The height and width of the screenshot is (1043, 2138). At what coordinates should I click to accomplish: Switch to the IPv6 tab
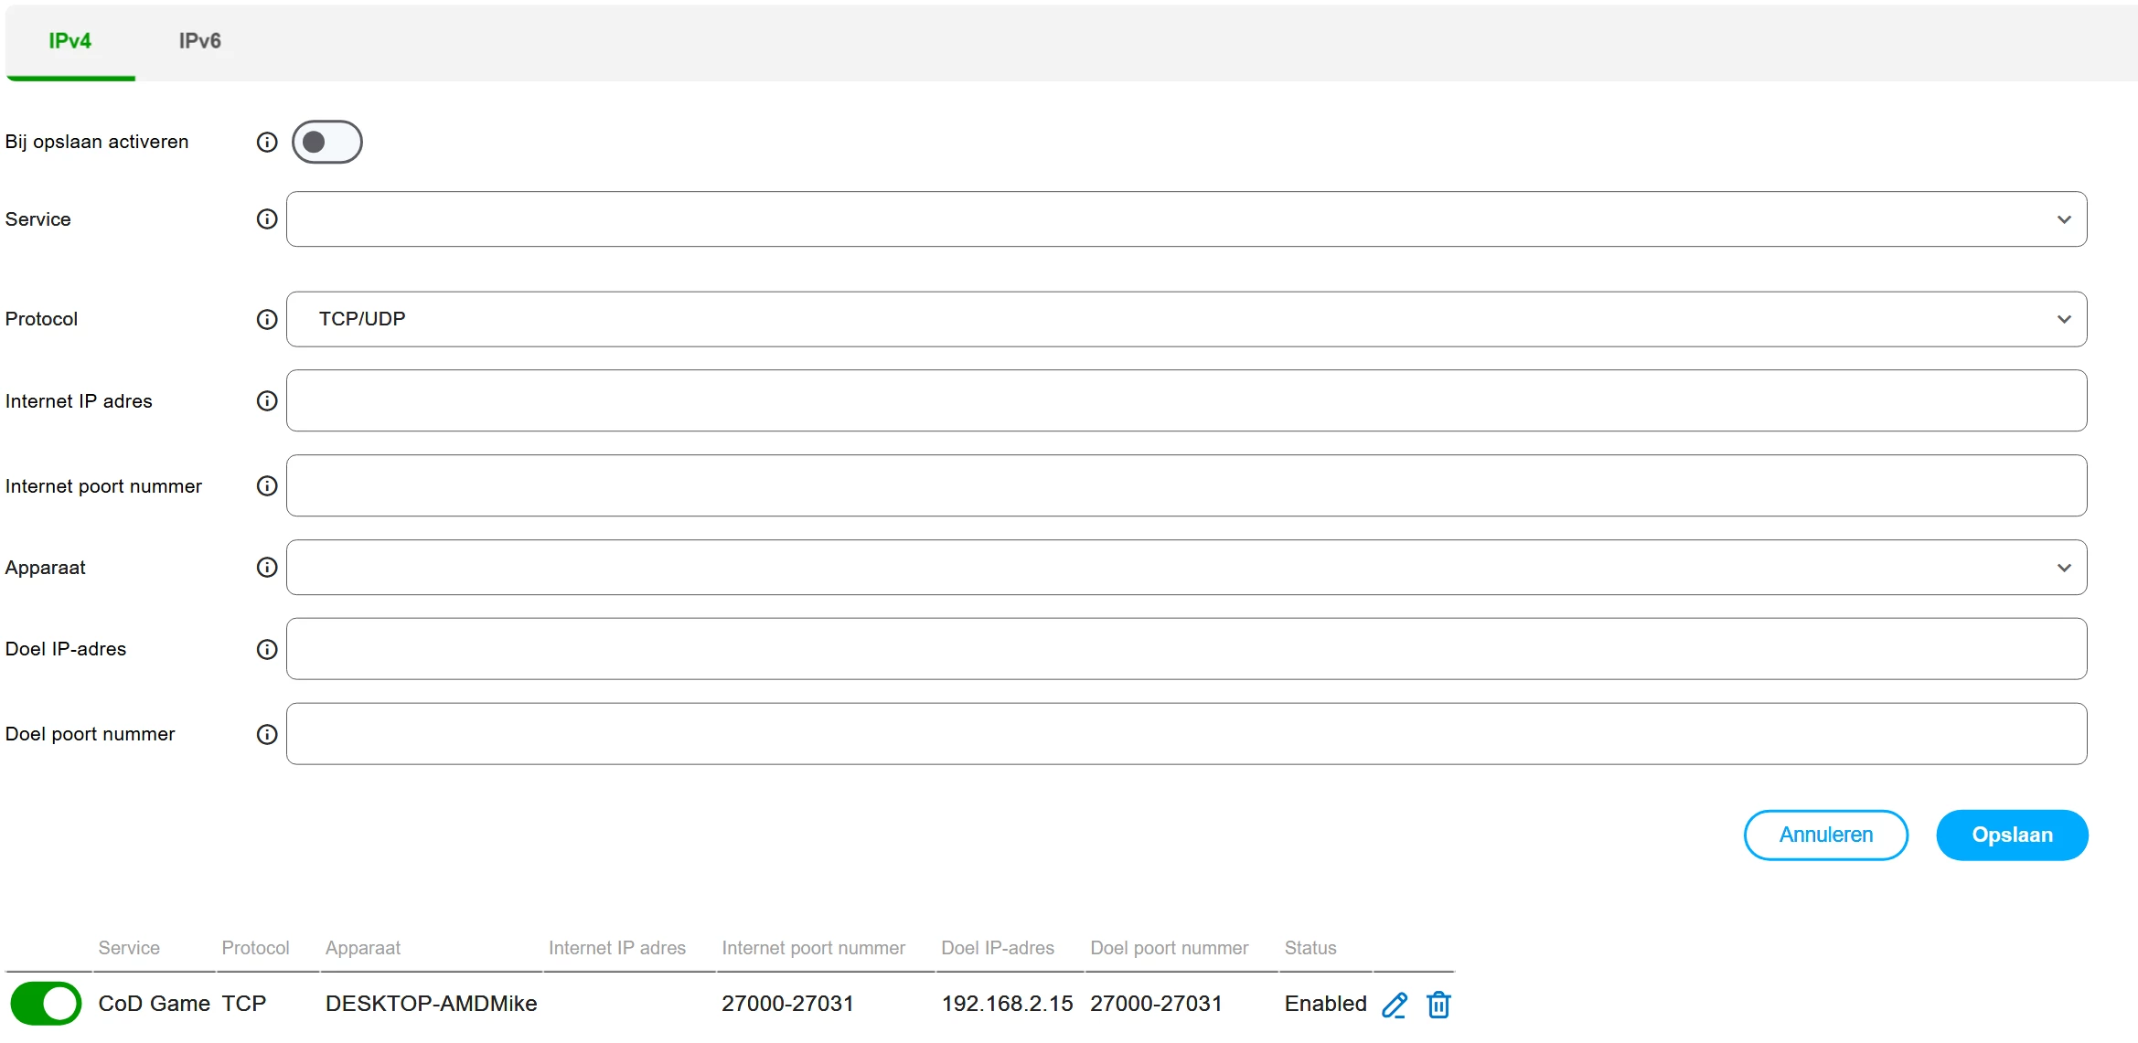pyautogui.click(x=199, y=41)
